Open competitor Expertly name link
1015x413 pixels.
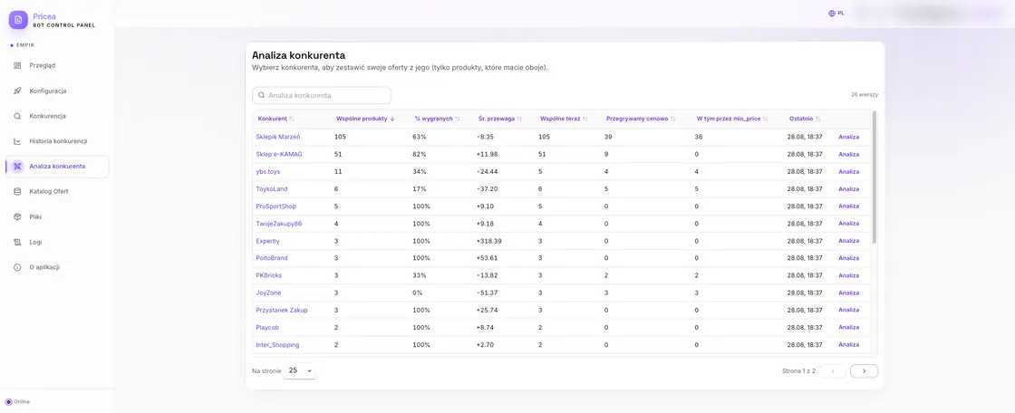click(x=268, y=241)
